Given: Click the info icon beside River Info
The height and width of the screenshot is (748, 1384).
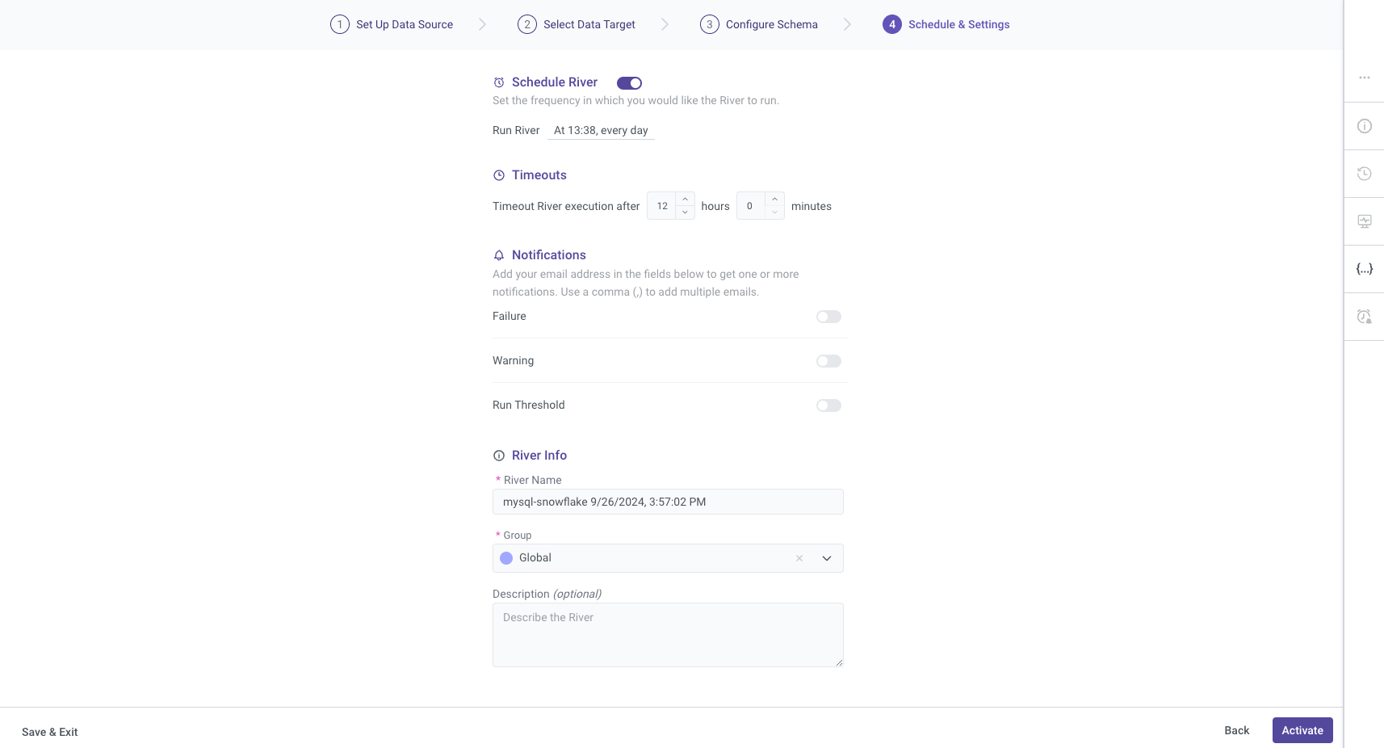Looking at the screenshot, I should (x=499, y=456).
